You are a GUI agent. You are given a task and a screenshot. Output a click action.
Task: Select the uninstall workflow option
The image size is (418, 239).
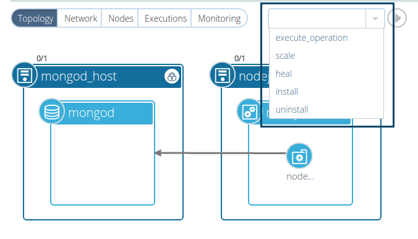click(x=292, y=110)
